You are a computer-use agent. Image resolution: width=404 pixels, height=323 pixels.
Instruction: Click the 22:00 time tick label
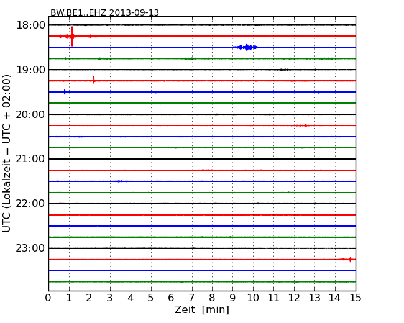click(30, 204)
